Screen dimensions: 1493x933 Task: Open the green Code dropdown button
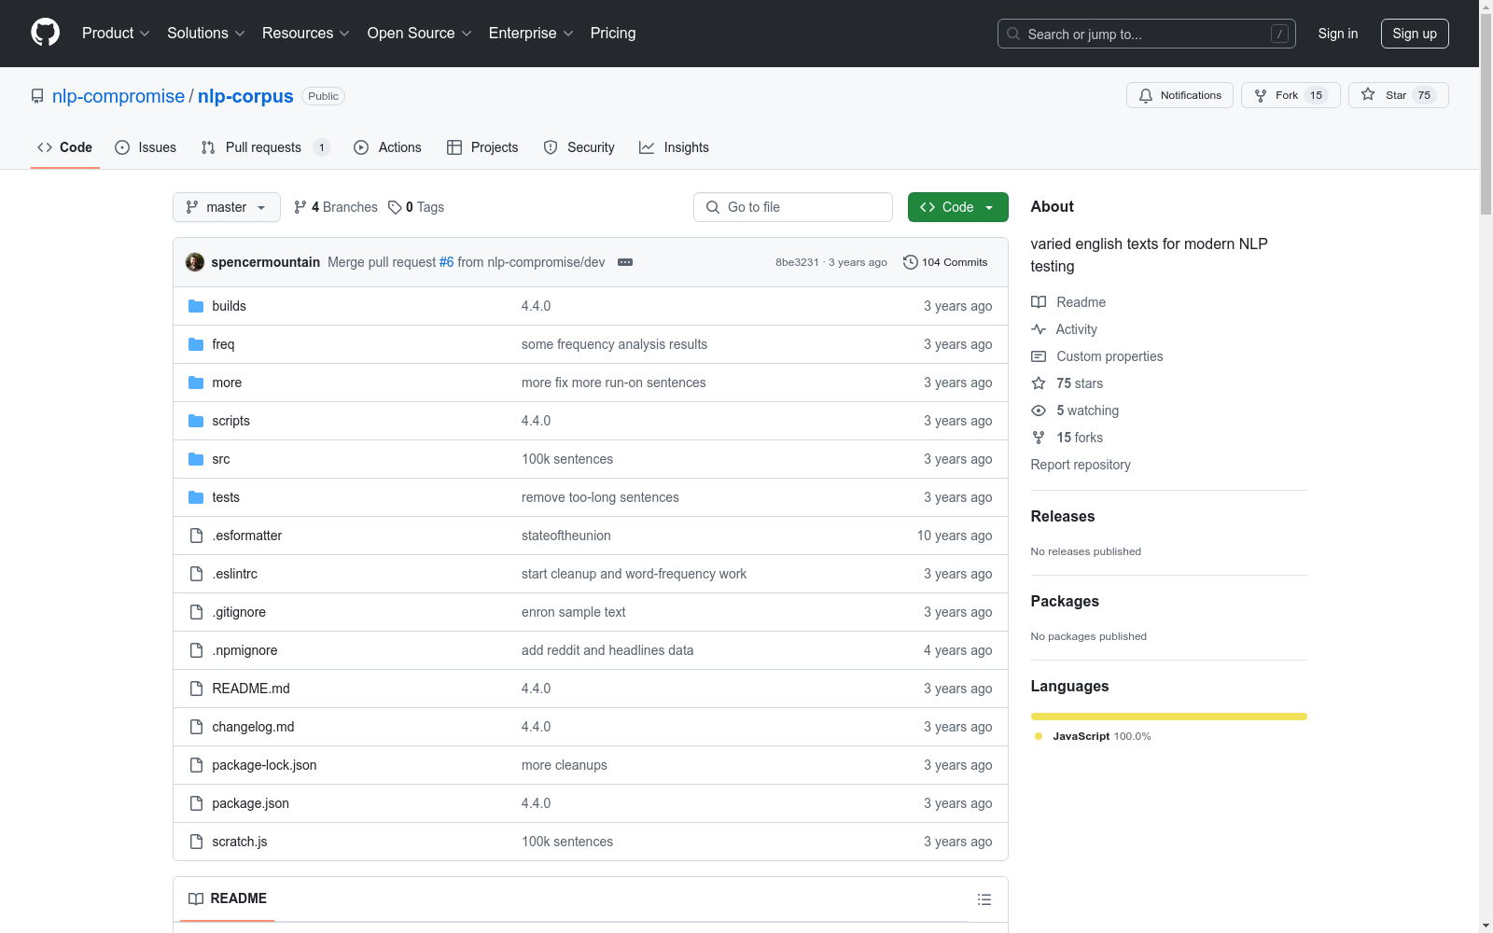tap(957, 207)
